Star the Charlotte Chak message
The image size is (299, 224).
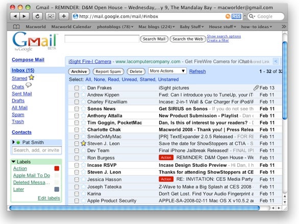[x=83, y=130]
